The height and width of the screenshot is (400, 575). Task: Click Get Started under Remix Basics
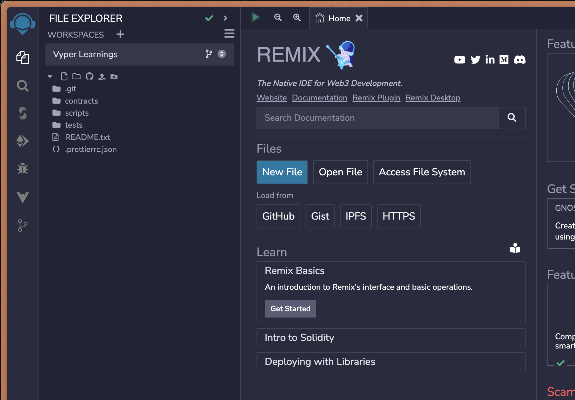[290, 309]
